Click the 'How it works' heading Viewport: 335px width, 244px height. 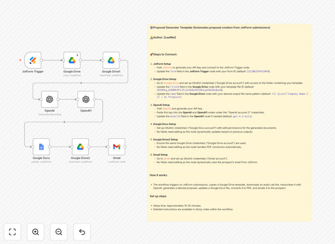click(158, 175)
